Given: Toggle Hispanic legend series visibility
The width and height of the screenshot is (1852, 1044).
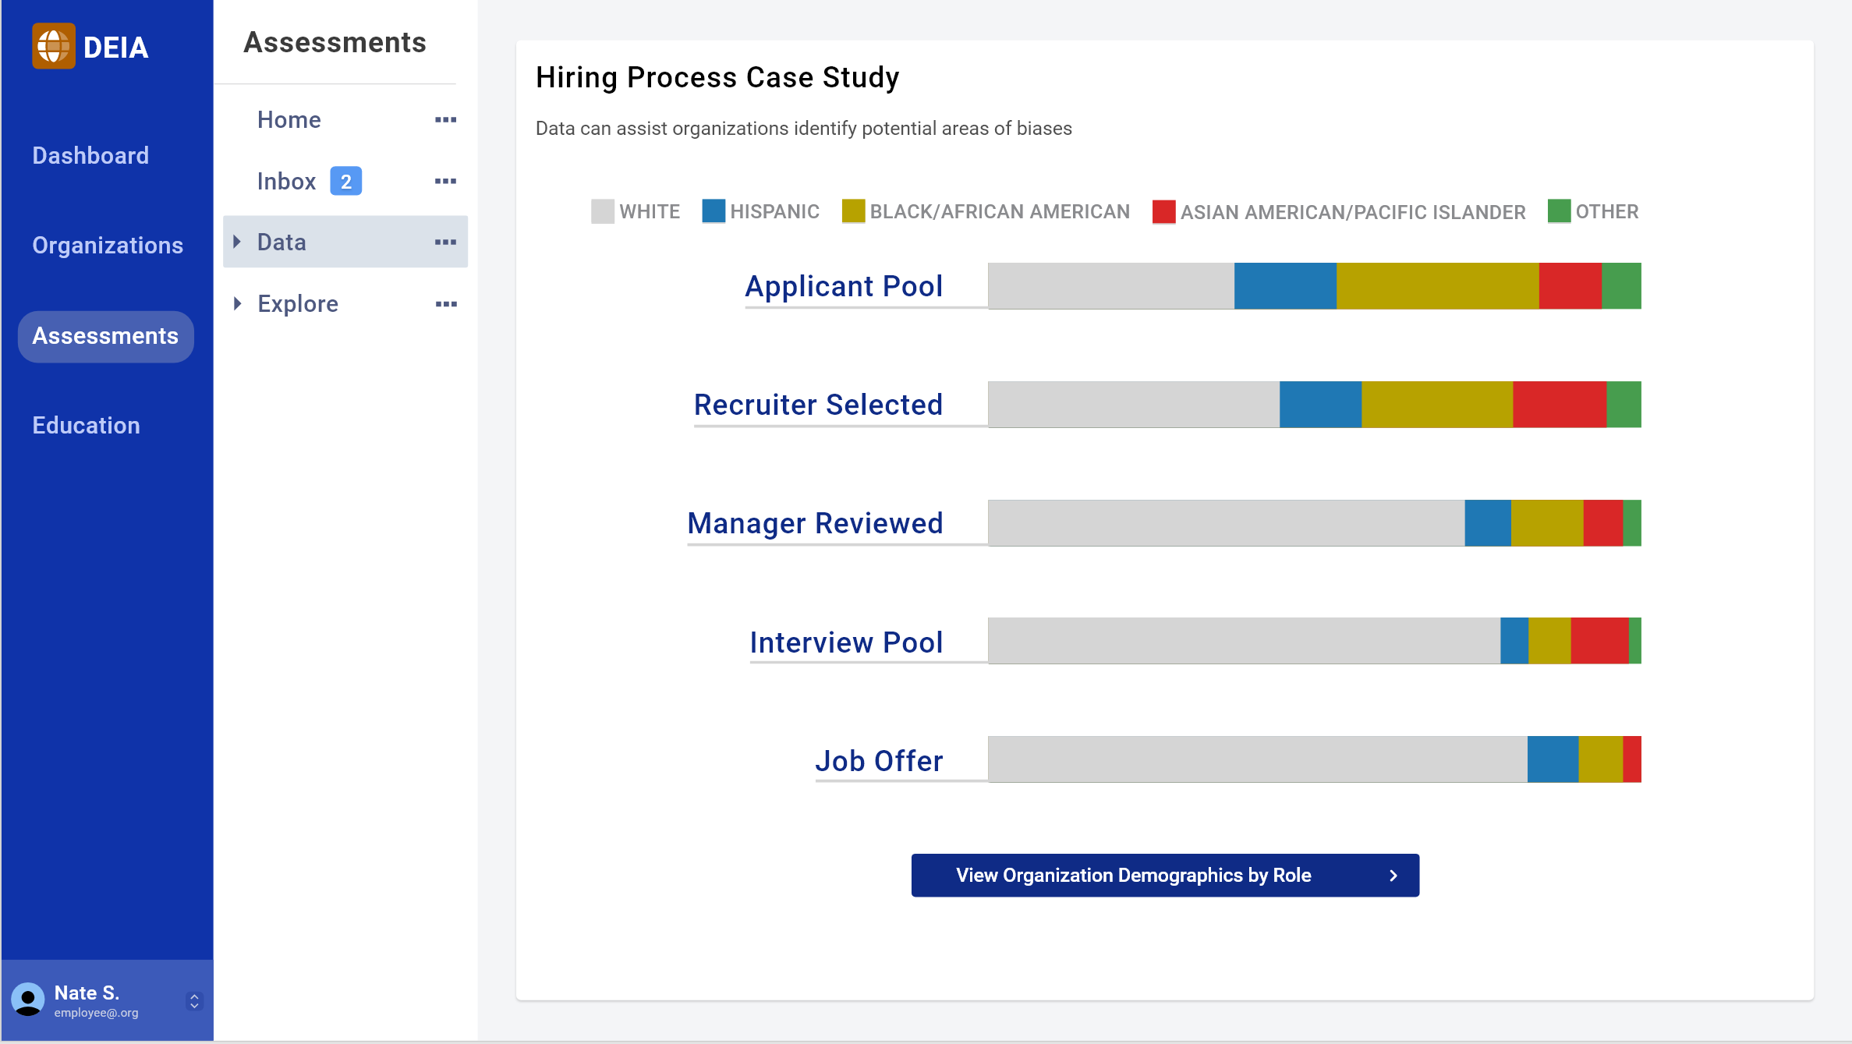Looking at the screenshot, I should coord(760,211).
